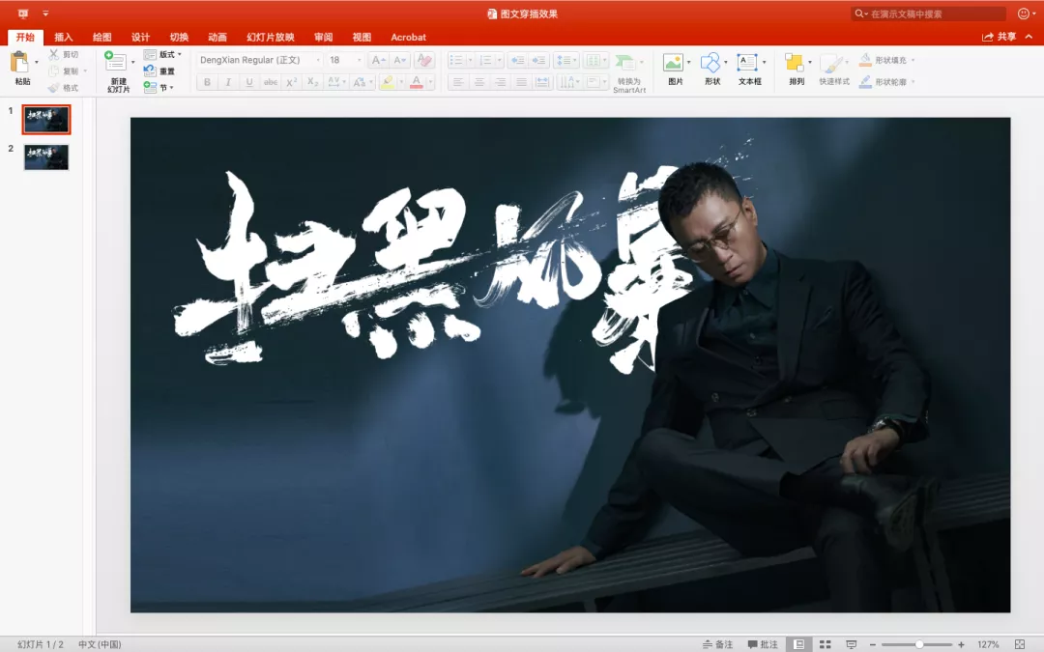
Task: Open Quick Styles (快速样式)
Action: [x=834, y=70]
